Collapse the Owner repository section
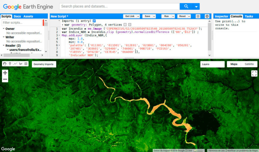 tap(3, 29)
